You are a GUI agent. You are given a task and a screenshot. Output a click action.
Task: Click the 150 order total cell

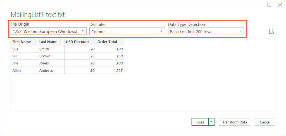[110, 56]
